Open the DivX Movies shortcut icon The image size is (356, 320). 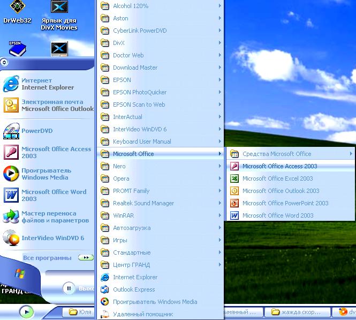tap(59, 6)
